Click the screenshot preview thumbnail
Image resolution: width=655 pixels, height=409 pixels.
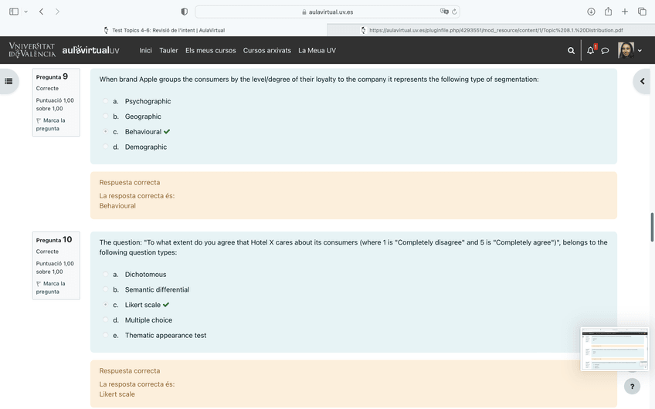point(614,349)
